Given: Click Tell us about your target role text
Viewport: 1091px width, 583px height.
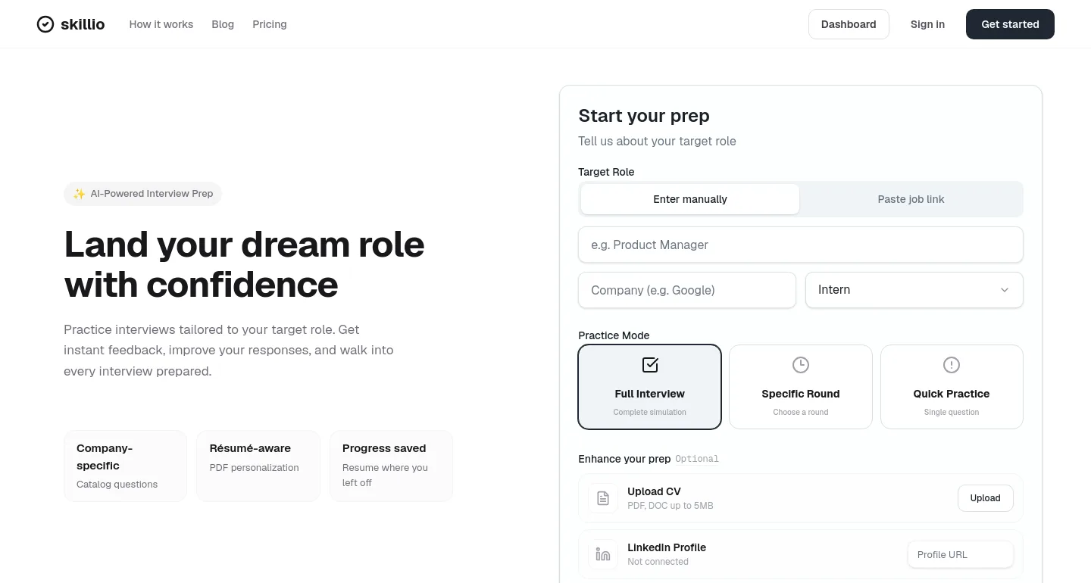Looking at the screenshot, I should point(657,141).
